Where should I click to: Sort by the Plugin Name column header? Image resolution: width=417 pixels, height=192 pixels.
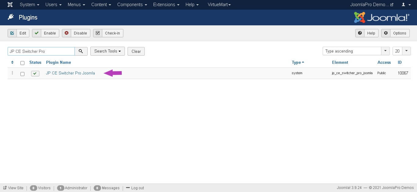pos(59,62)
